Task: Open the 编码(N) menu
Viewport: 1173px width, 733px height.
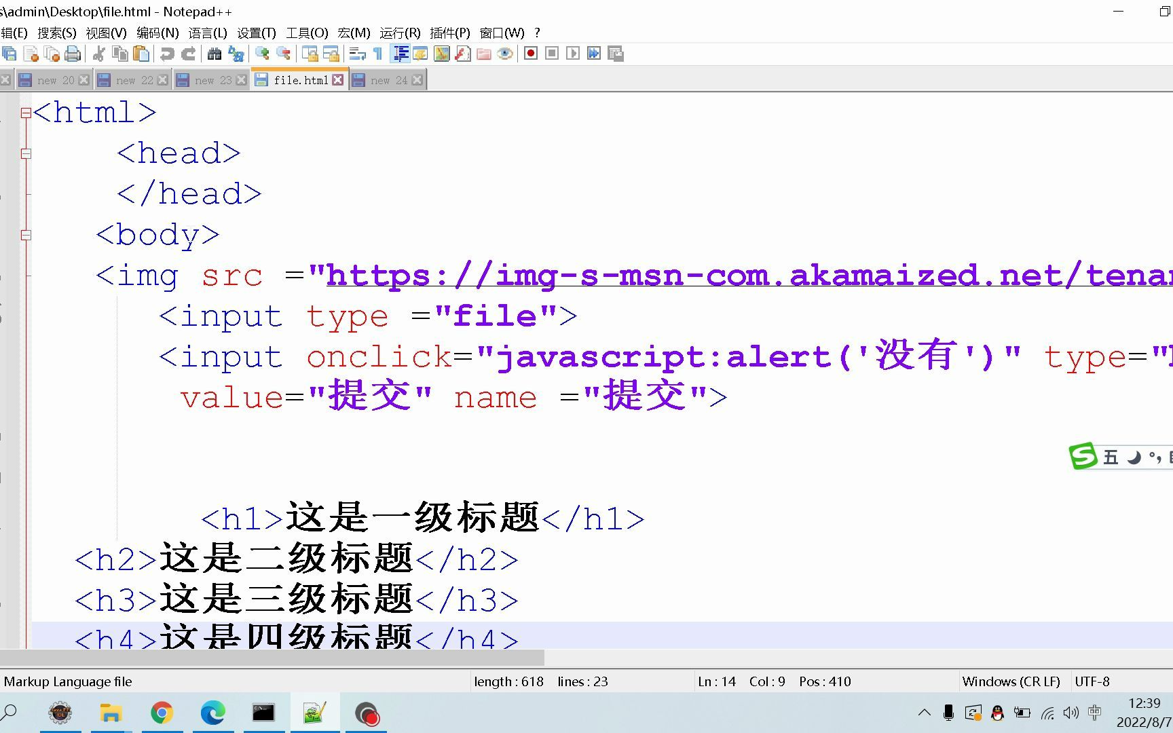Action: pos(157,33)
